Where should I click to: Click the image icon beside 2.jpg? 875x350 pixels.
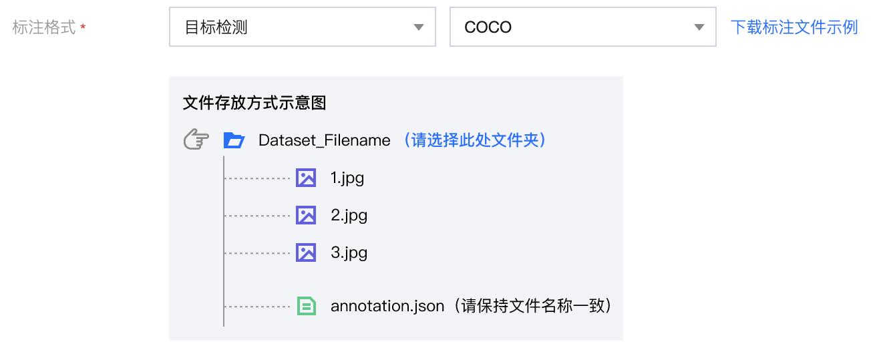click(306, 215)
